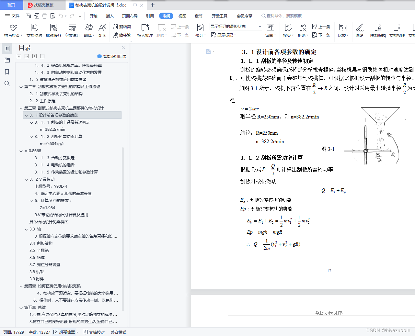Open the 拼写检查 spell check tool
The height and width of the screenshot is (336, 415).
coord(13,31)
